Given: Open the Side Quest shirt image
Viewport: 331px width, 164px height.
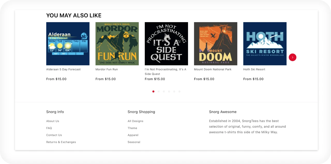Looking at the screenshot, I should point(166,44).
